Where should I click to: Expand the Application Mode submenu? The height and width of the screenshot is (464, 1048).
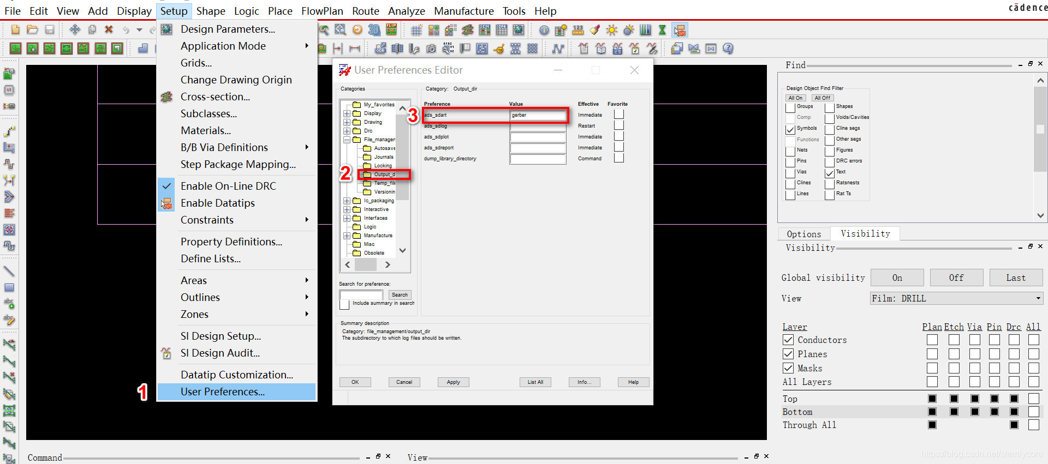pos(237,46)
